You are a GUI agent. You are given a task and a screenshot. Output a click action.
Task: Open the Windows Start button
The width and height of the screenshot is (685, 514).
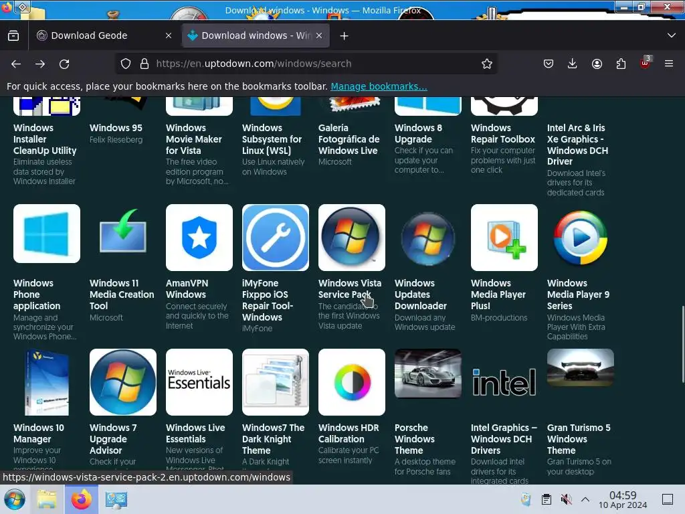tap(15, 499)
